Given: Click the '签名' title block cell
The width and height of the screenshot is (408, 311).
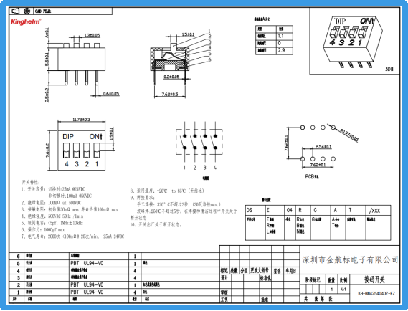Looking at the screenshot, I should 277,271.
